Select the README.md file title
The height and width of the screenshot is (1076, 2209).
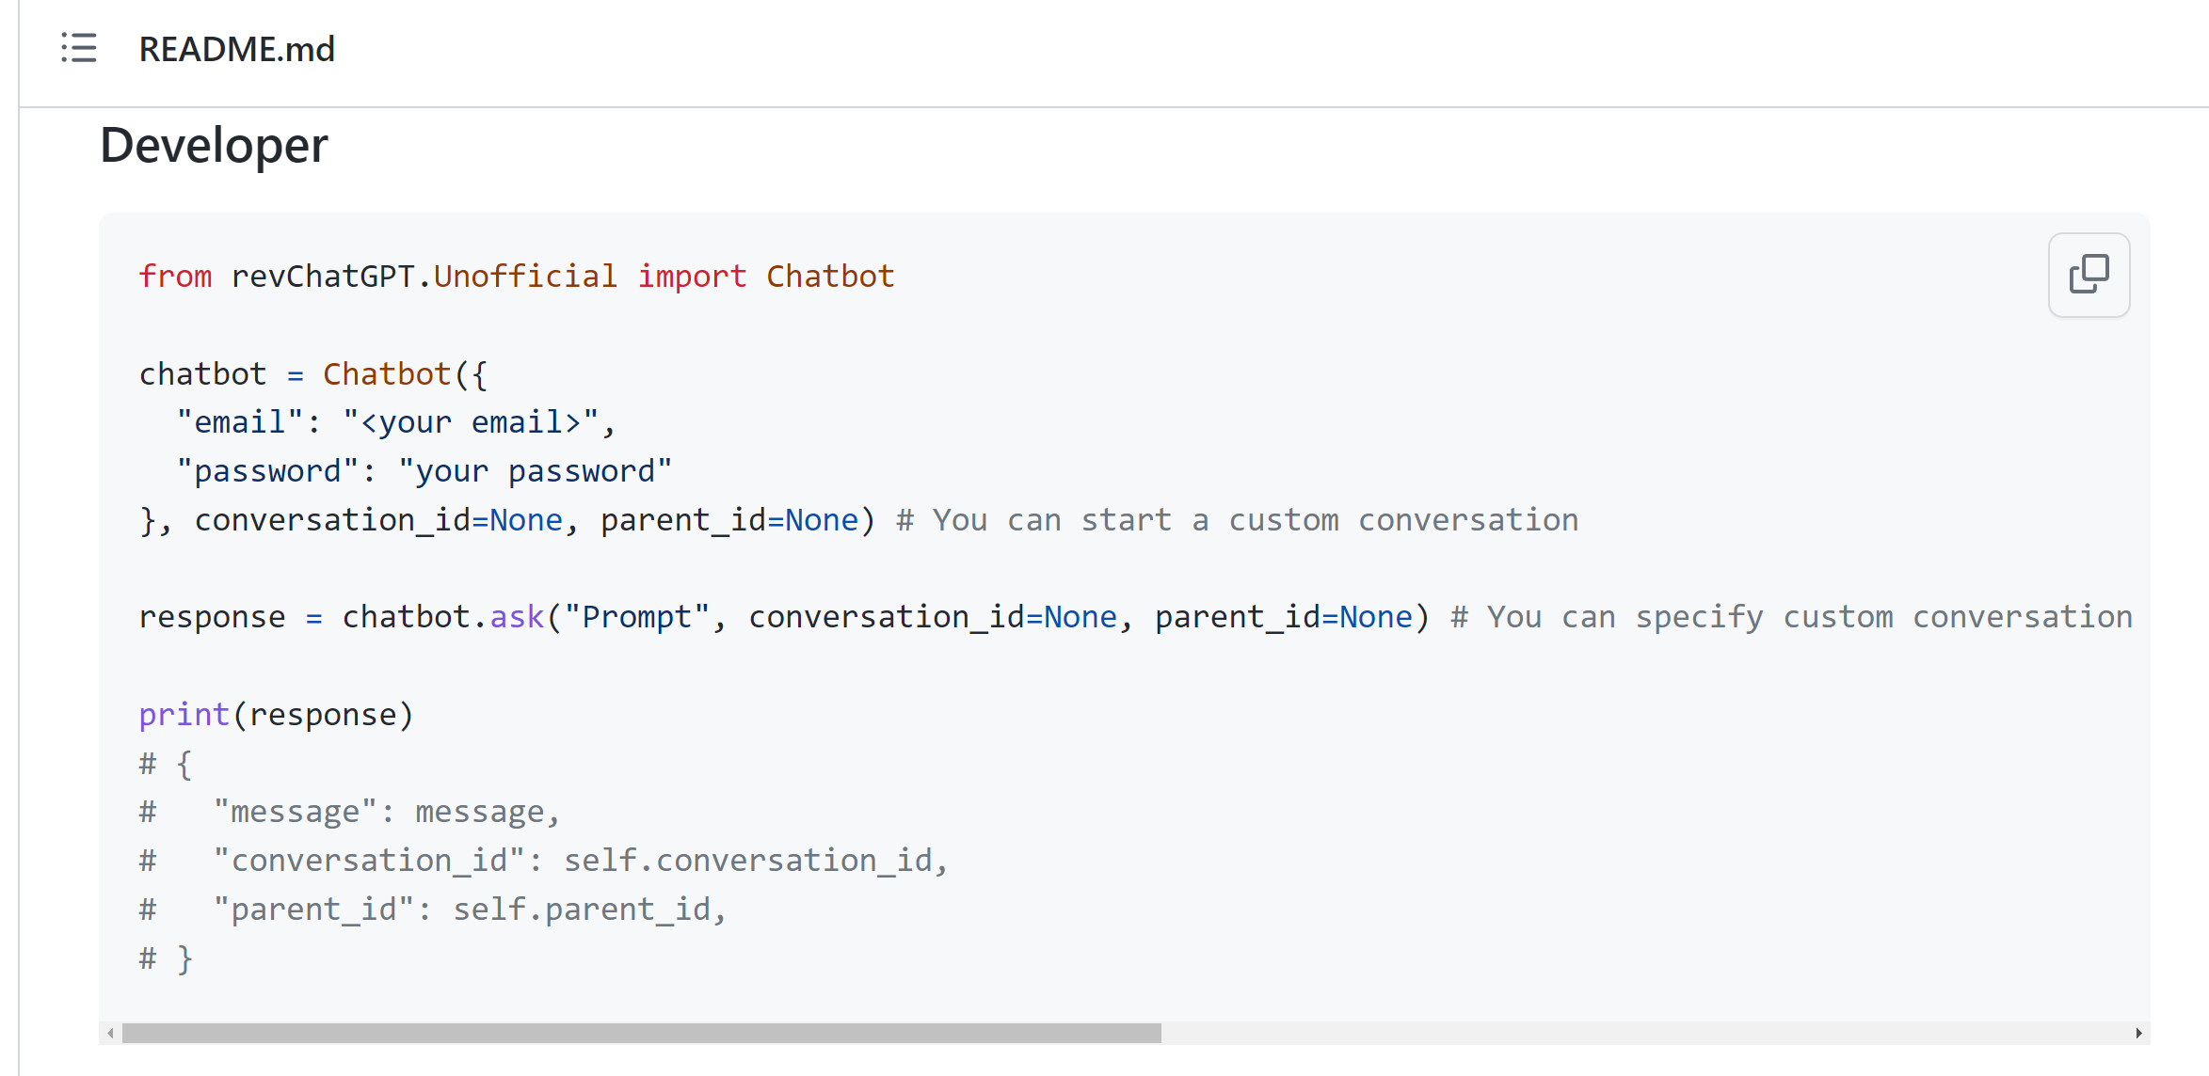[237, 49]
